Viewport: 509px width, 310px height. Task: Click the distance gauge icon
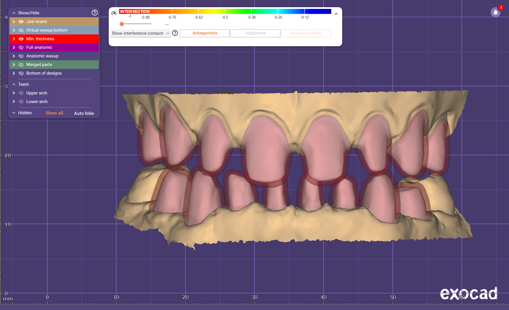coord(114,13)
